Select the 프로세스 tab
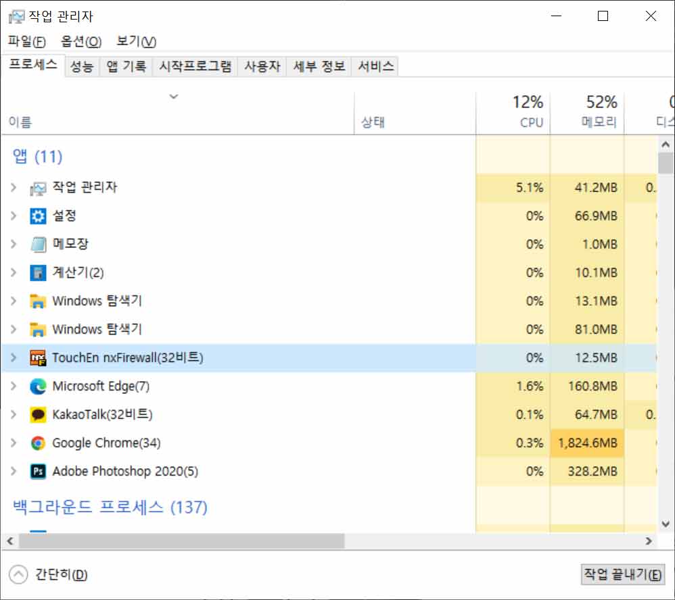 [33, 65]
